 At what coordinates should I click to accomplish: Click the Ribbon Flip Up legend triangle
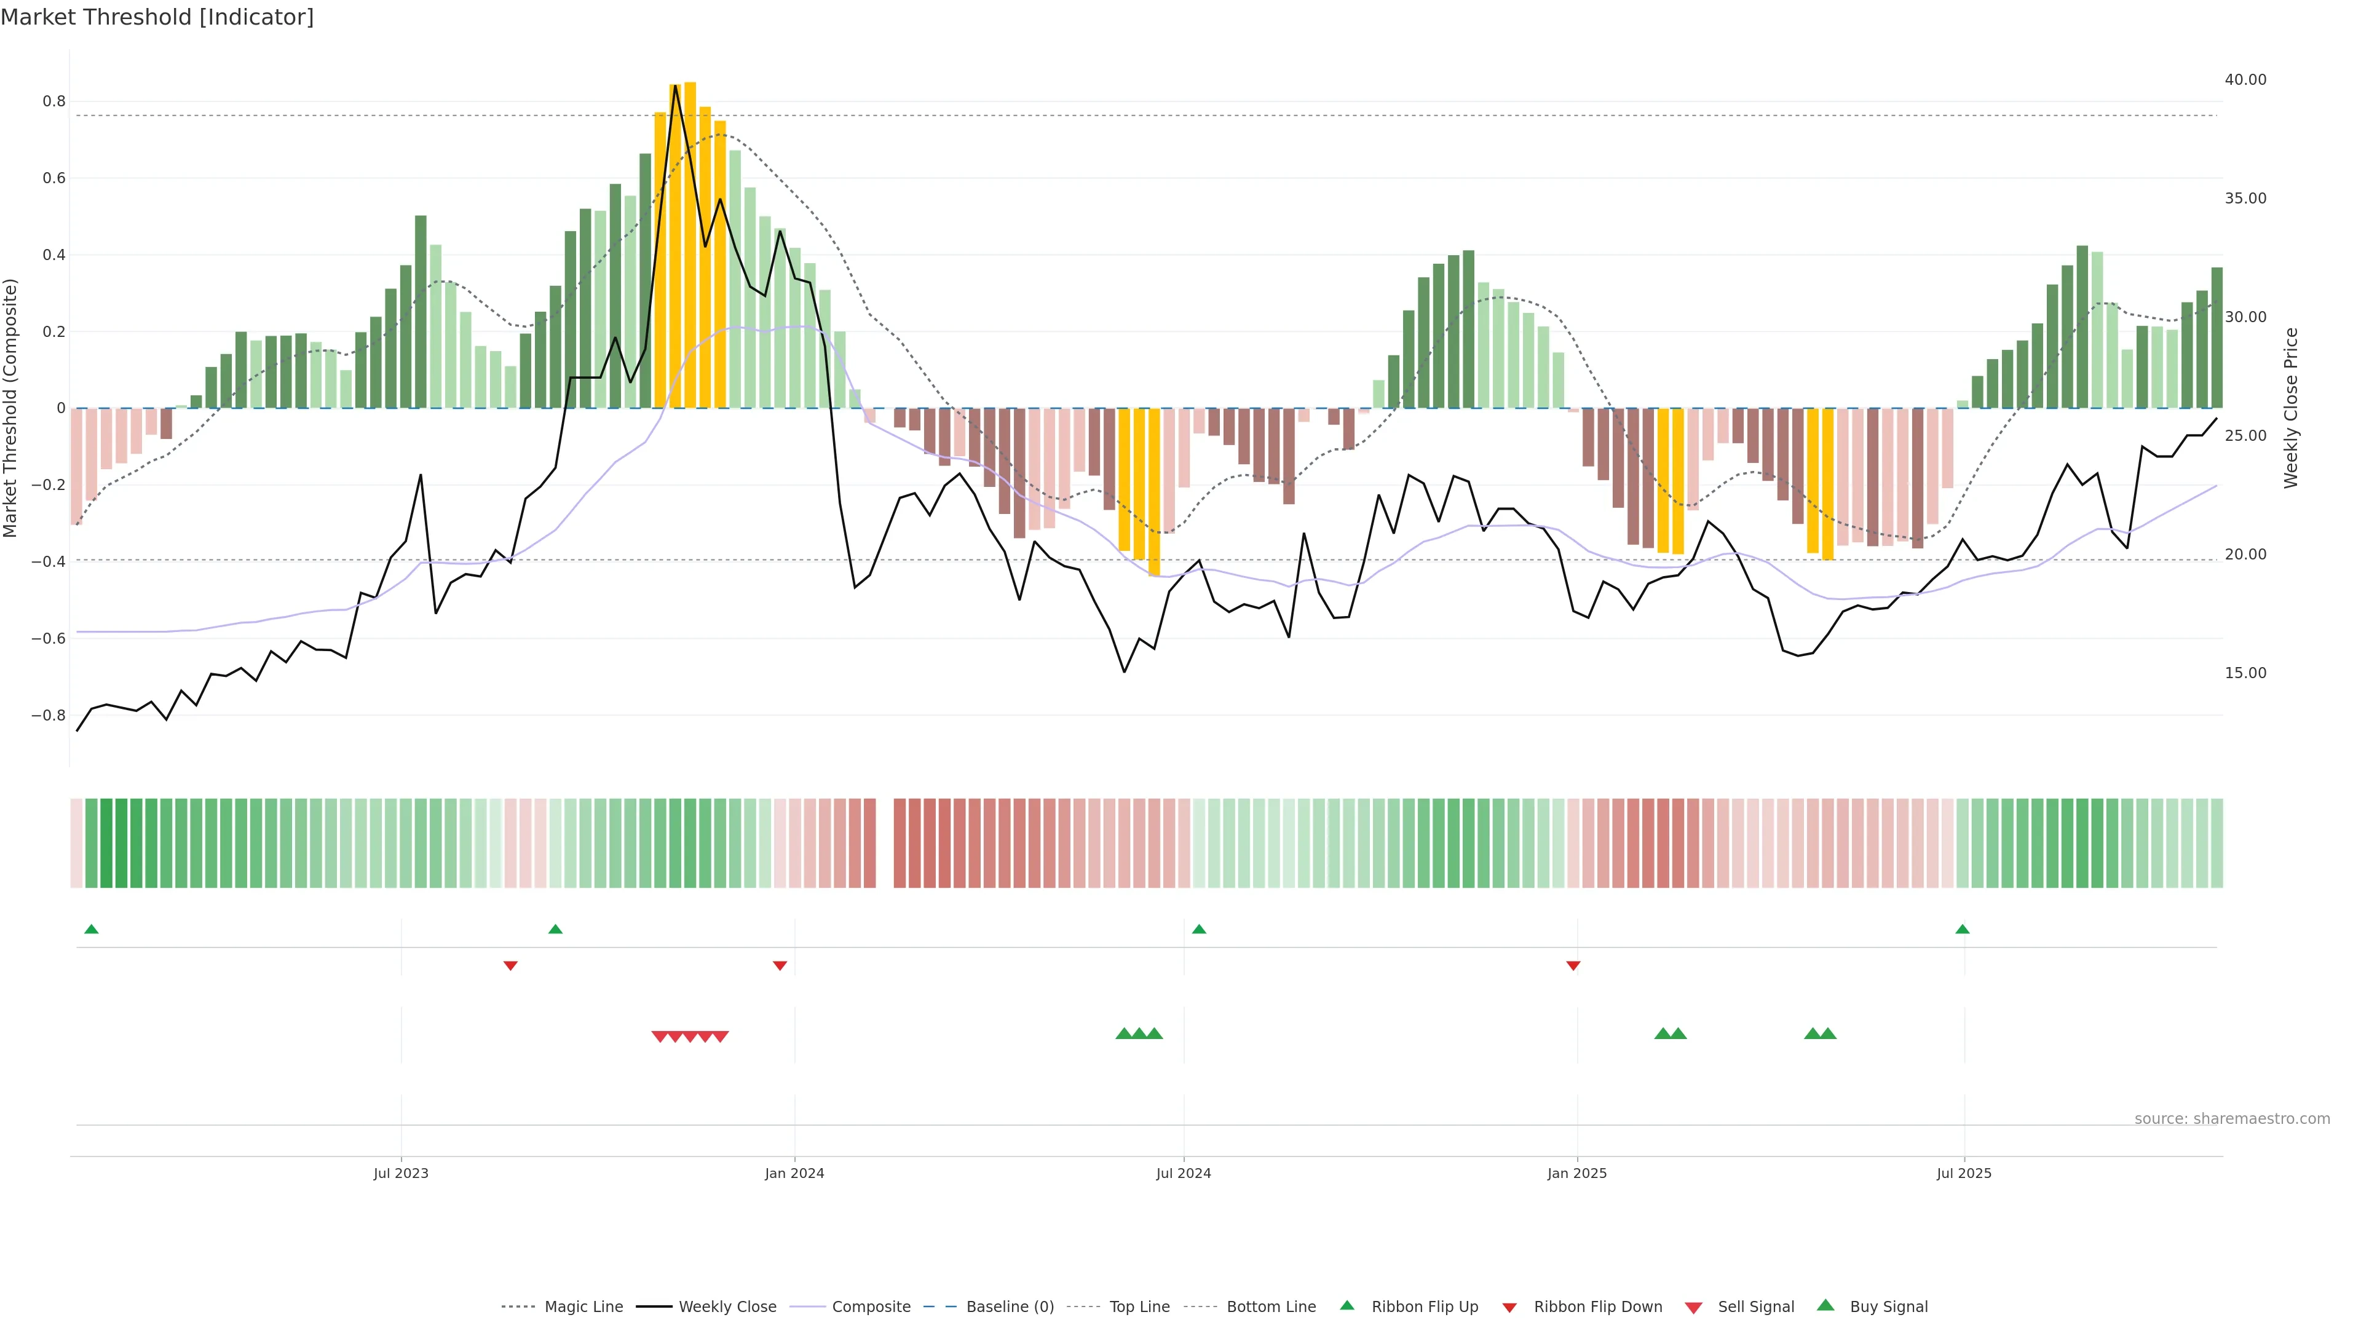(1347, 1305)
